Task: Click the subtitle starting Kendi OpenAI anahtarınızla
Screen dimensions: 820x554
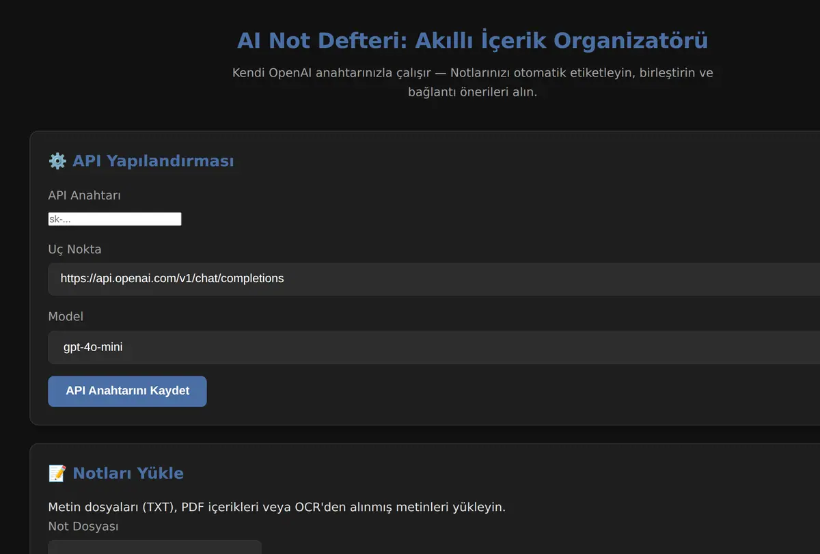Action: pos(473,82)
